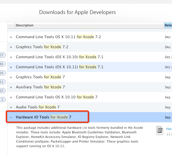Image resolution: width=172 pixels, height=154 pixels.
Task: Click Dec date of Command Line Tools 7.2 row
Action: (x=168, y=37)
